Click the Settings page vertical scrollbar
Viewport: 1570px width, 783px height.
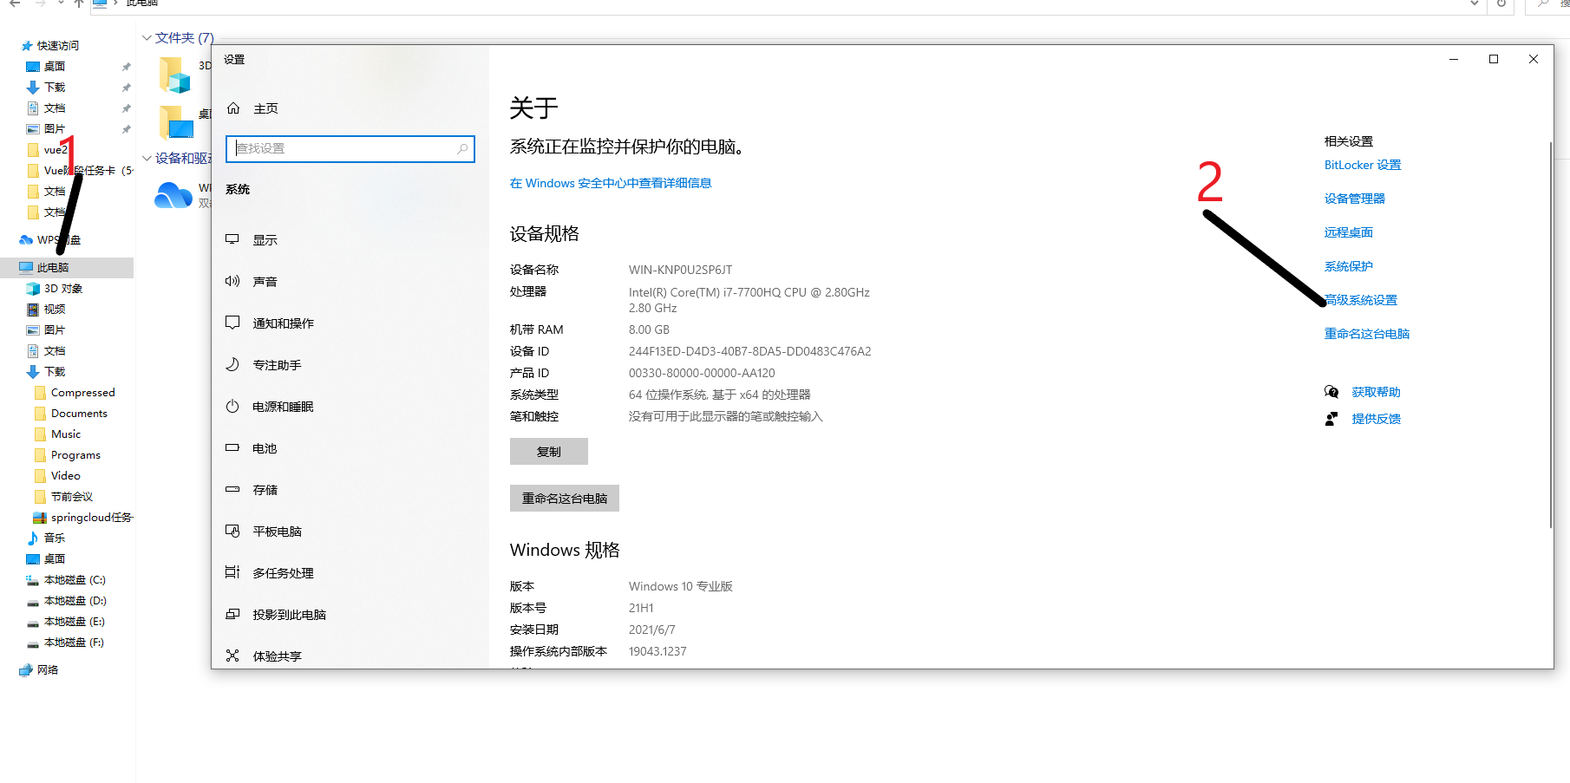click(x=1551, y=334)
